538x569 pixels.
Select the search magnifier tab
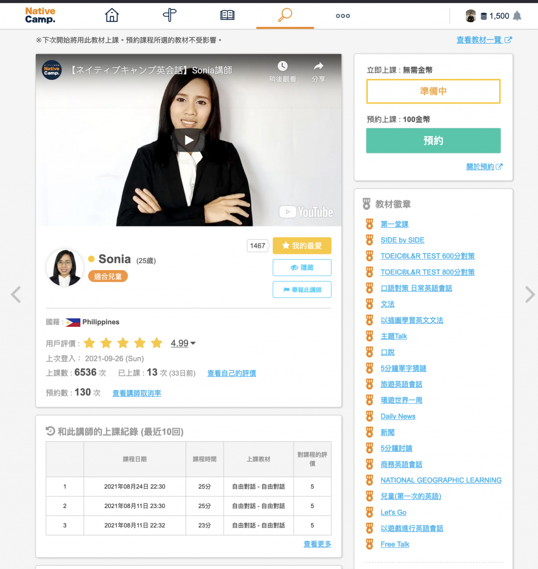click(285, 15)
